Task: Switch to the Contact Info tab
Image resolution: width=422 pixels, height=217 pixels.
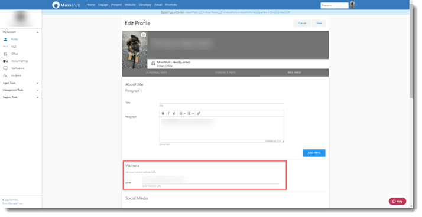Action: pos(225,73)
